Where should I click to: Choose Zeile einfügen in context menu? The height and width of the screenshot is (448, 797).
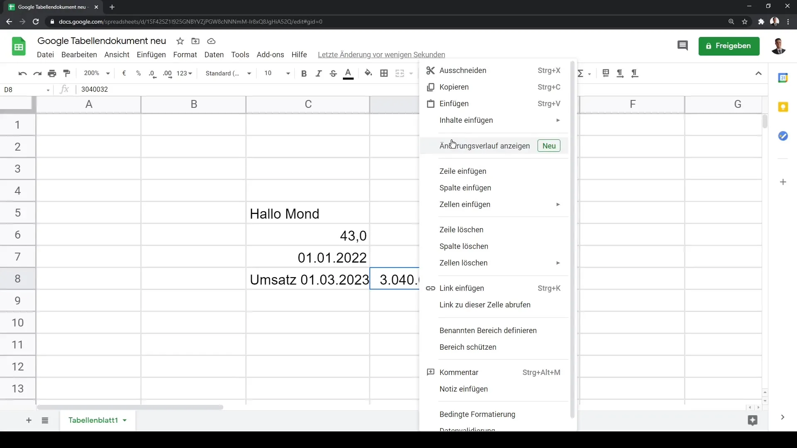tap(494, 171)
